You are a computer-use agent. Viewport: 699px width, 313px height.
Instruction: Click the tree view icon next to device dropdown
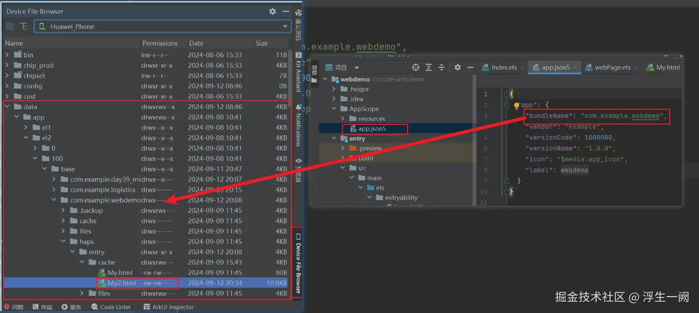24,26
